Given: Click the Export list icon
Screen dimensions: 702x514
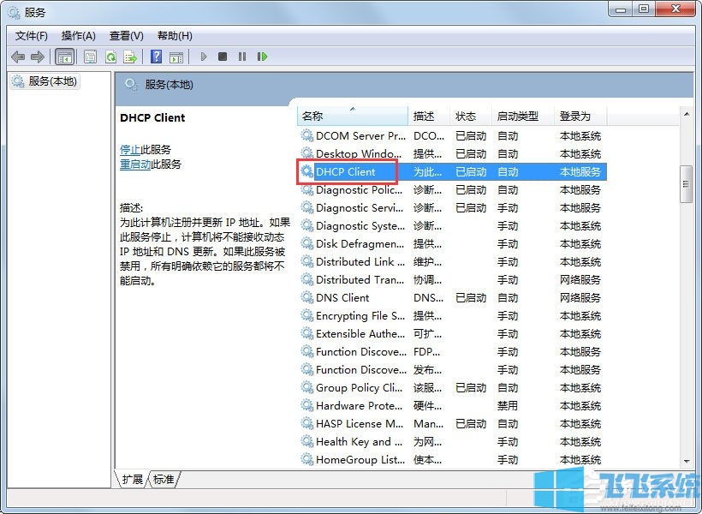Looking at the screenshot, I should pos(131,57).
